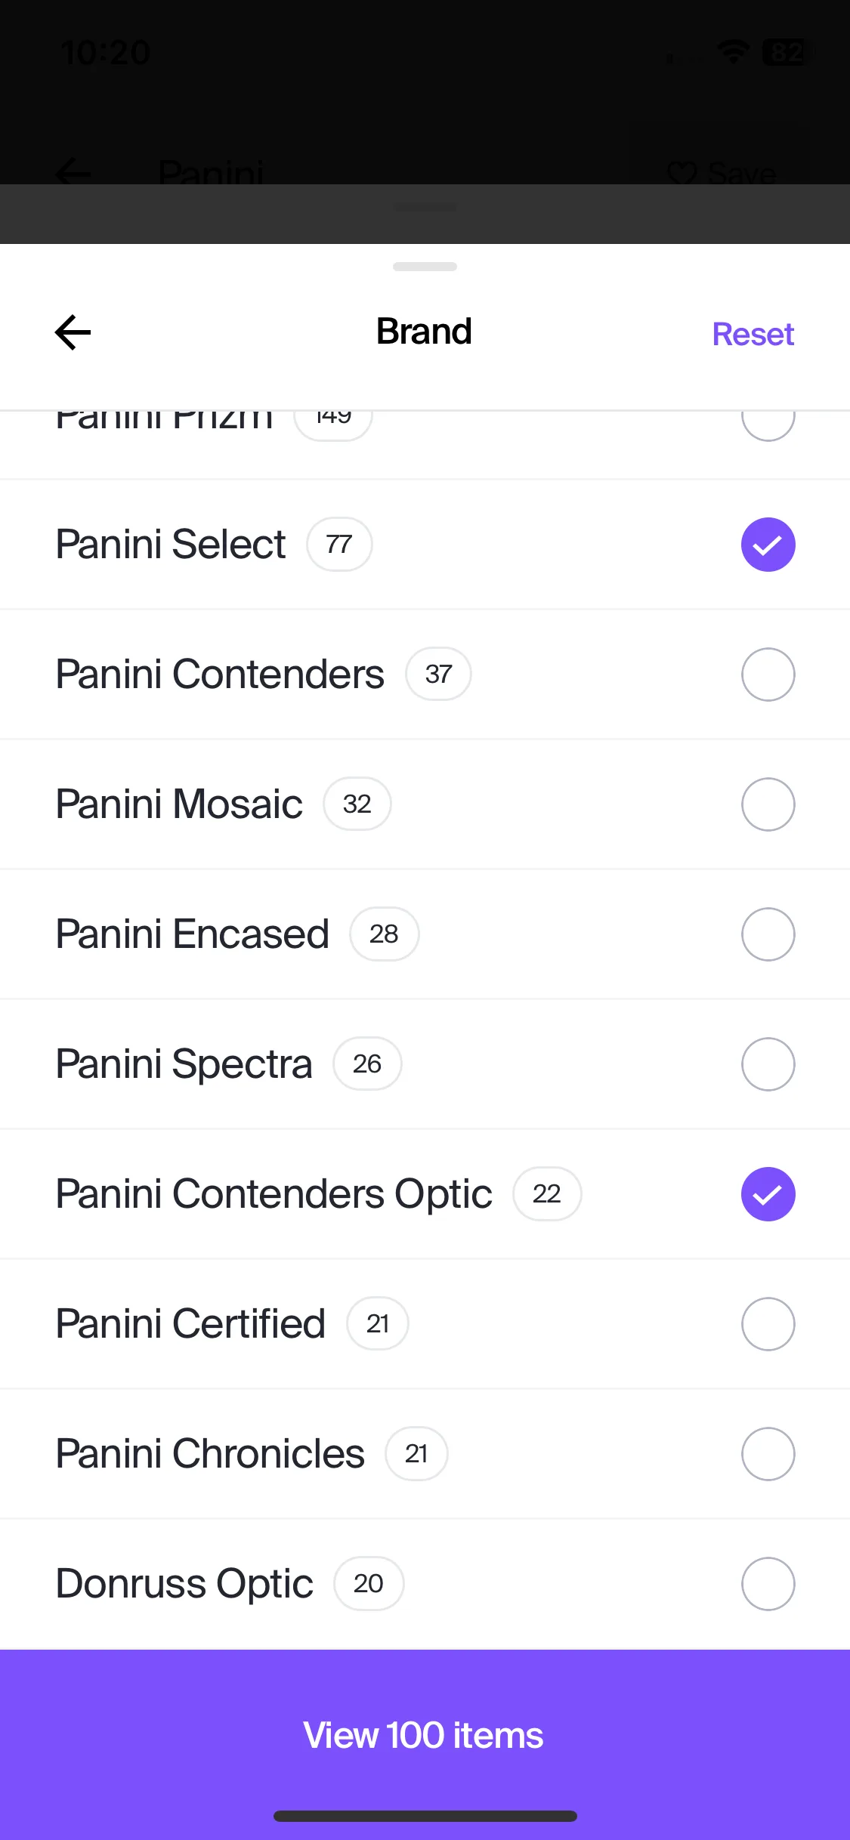Reset all brand filters
This screenshot has width=850, height=1840.
tap(753, 334)
